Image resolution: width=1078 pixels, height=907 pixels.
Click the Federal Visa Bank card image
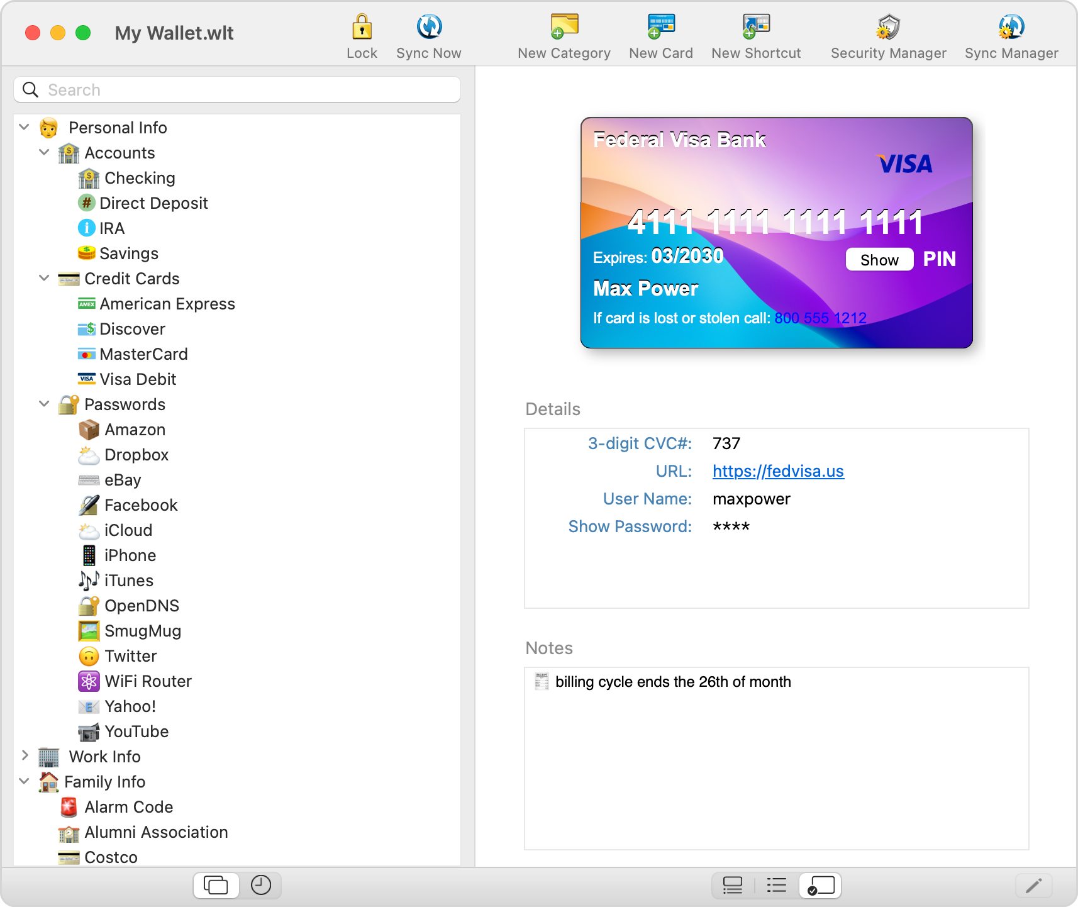point(777,233)
